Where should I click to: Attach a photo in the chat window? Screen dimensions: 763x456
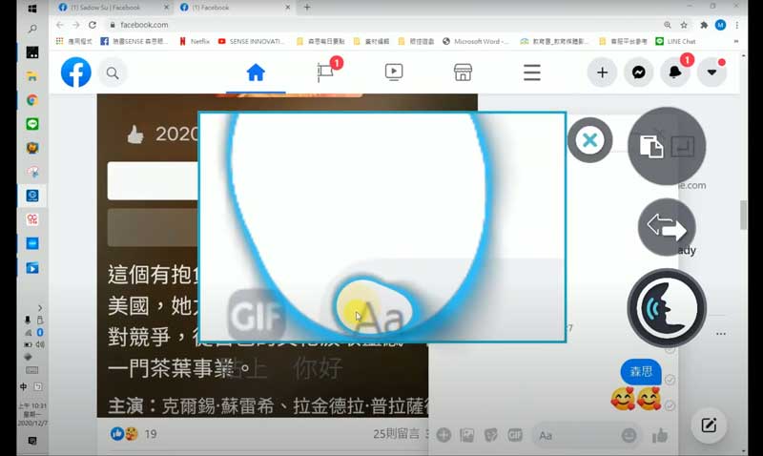pyautogui.click(x=466, y=435)
